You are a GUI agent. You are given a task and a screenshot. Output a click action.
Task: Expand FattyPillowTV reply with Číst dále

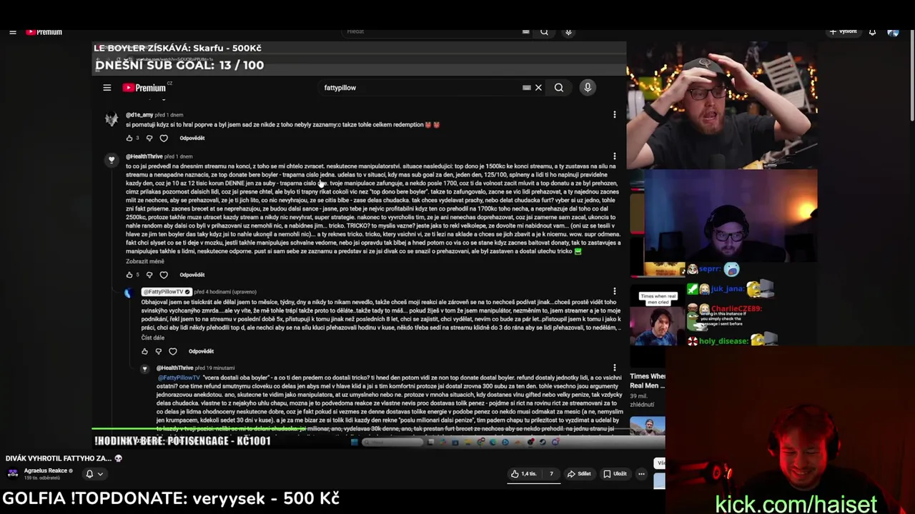[x=152, y=338]
